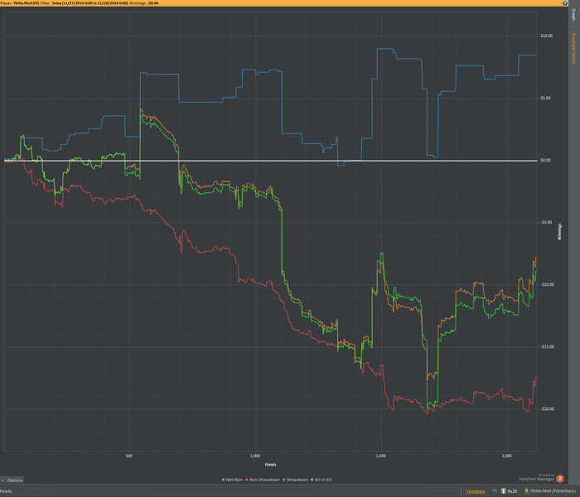Click the 500 x-axis label
This screenshot has width=580, height=497.
click(128, 456)
